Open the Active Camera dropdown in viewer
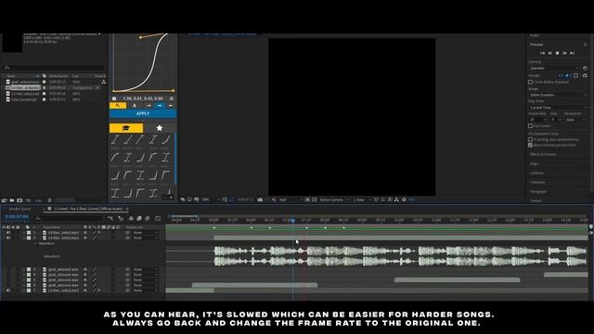The width and height of the screenshot is (594, 334). point(334,199)
